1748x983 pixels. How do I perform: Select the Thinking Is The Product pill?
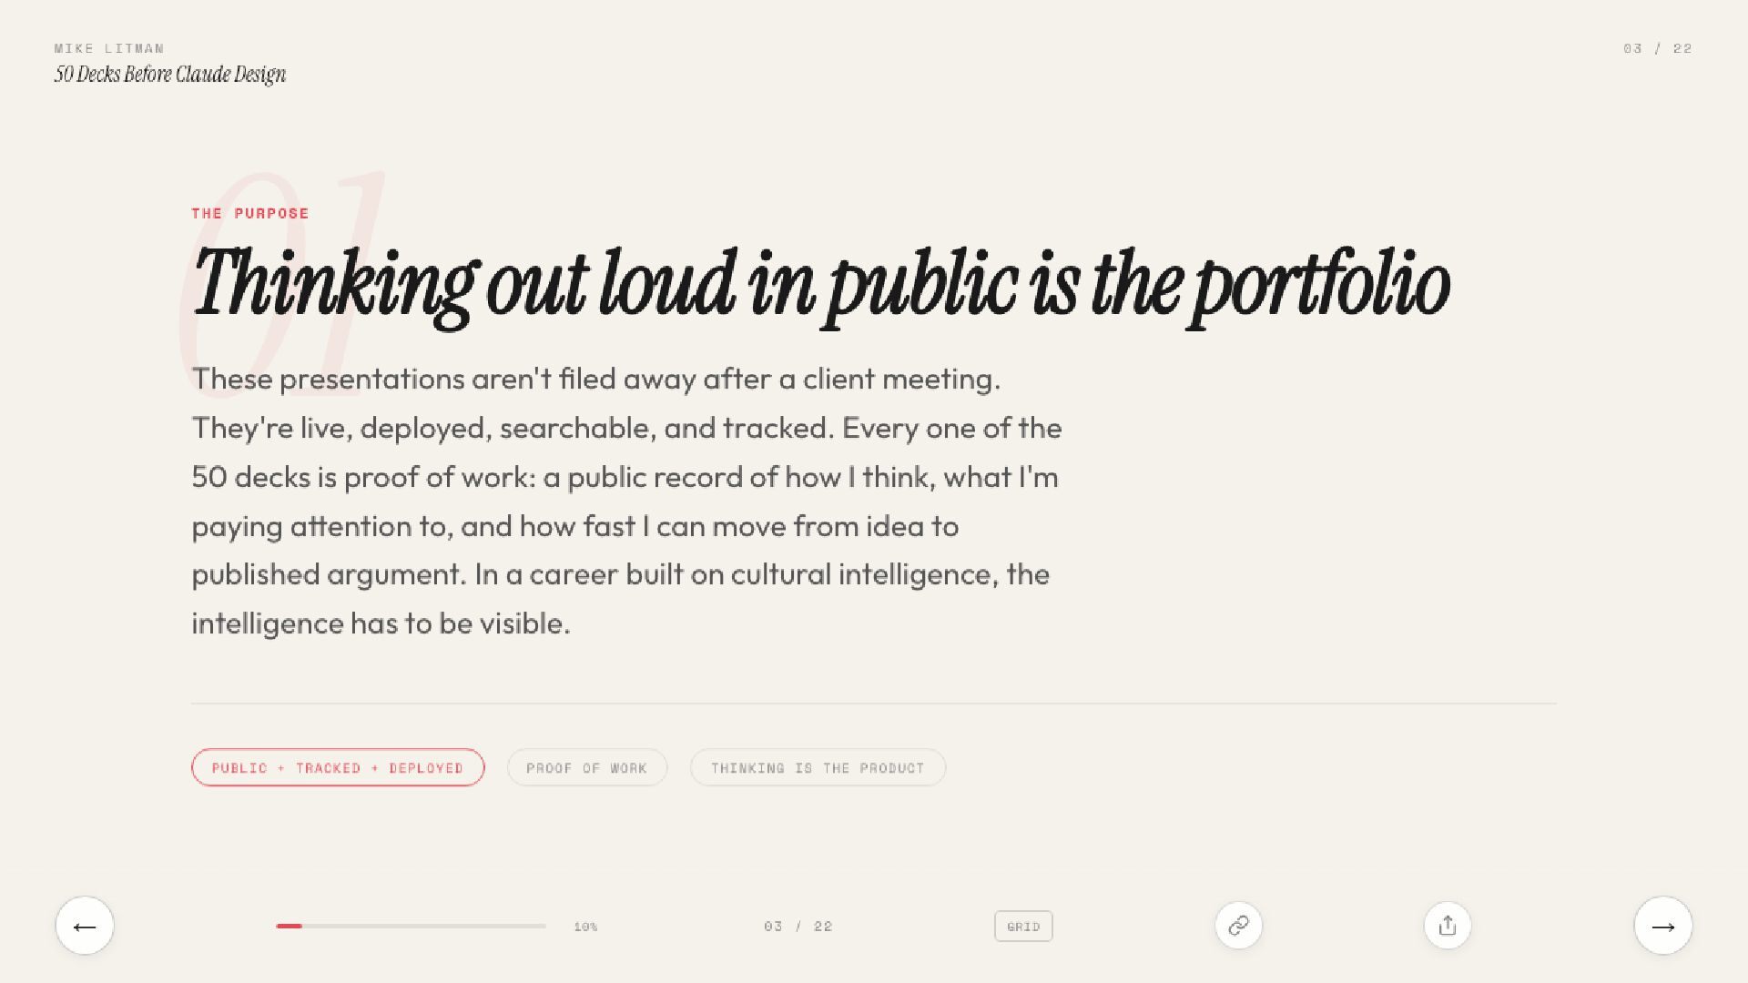[818, 767]
